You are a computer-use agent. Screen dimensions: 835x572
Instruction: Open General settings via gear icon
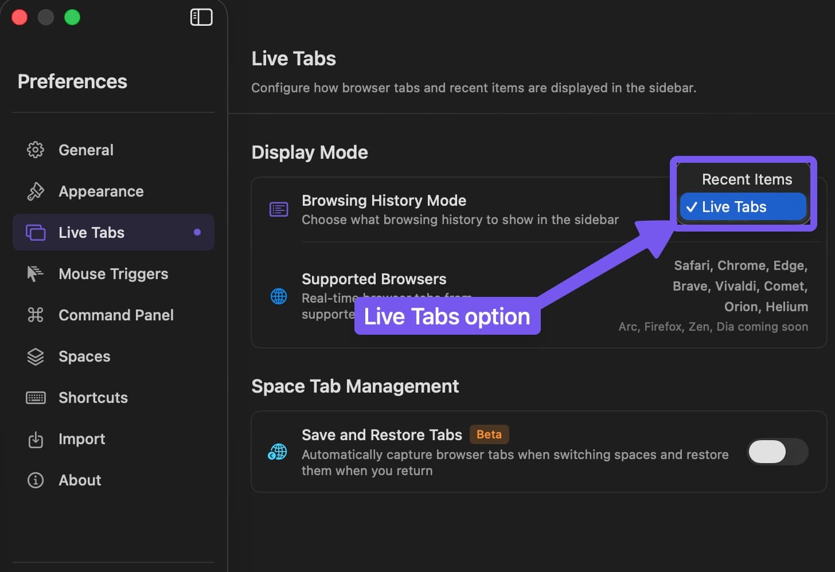(35, 150)
